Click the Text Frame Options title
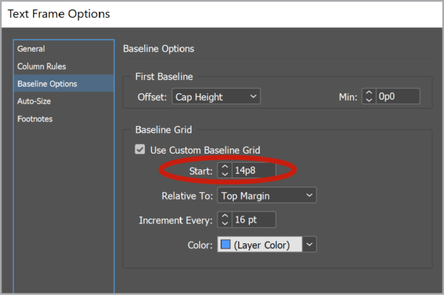The height and width of the screenshot is (295, 444). point(58,14)
